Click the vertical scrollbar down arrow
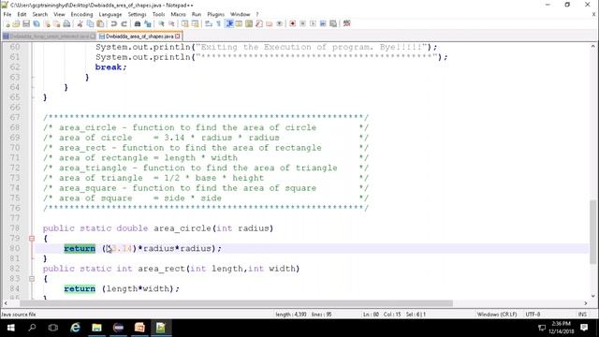Image resolution: width=599 pixels, height=337 pixels. point(592,296)
